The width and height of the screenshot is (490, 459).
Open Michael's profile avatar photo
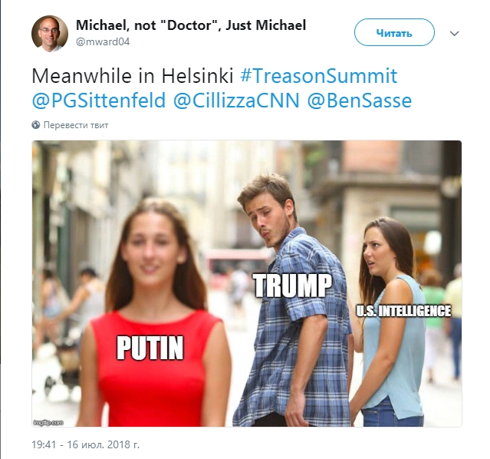coord(50,33)
